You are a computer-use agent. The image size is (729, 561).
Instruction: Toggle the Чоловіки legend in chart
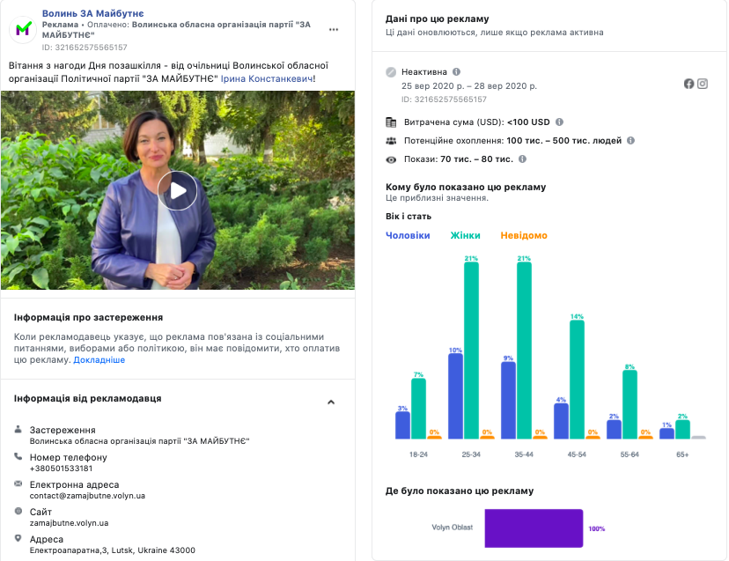408,235
